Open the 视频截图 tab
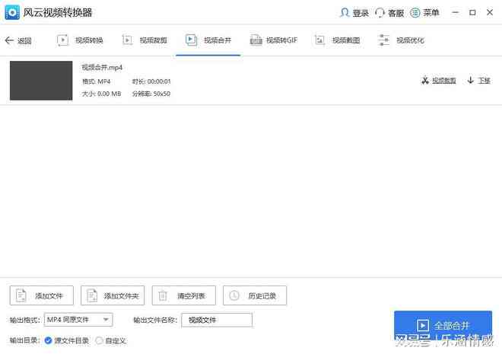 coord(337,40)
